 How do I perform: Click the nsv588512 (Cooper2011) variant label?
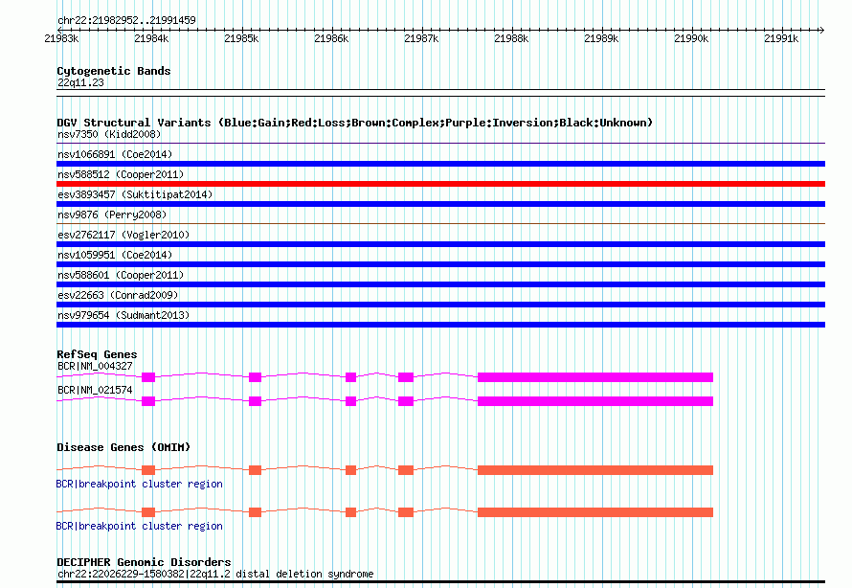[x=121, y=174]
